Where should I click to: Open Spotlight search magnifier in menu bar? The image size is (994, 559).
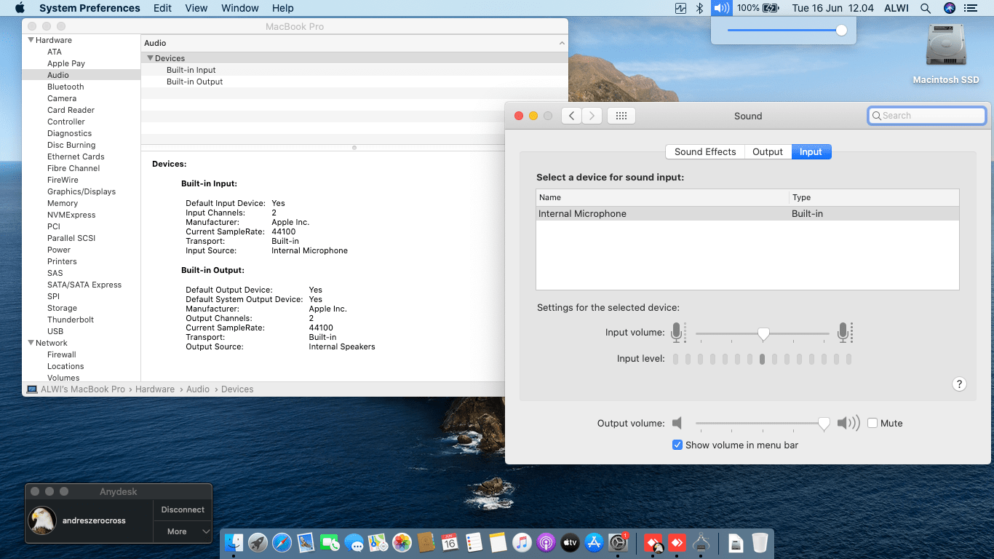(x=926, y=8)
